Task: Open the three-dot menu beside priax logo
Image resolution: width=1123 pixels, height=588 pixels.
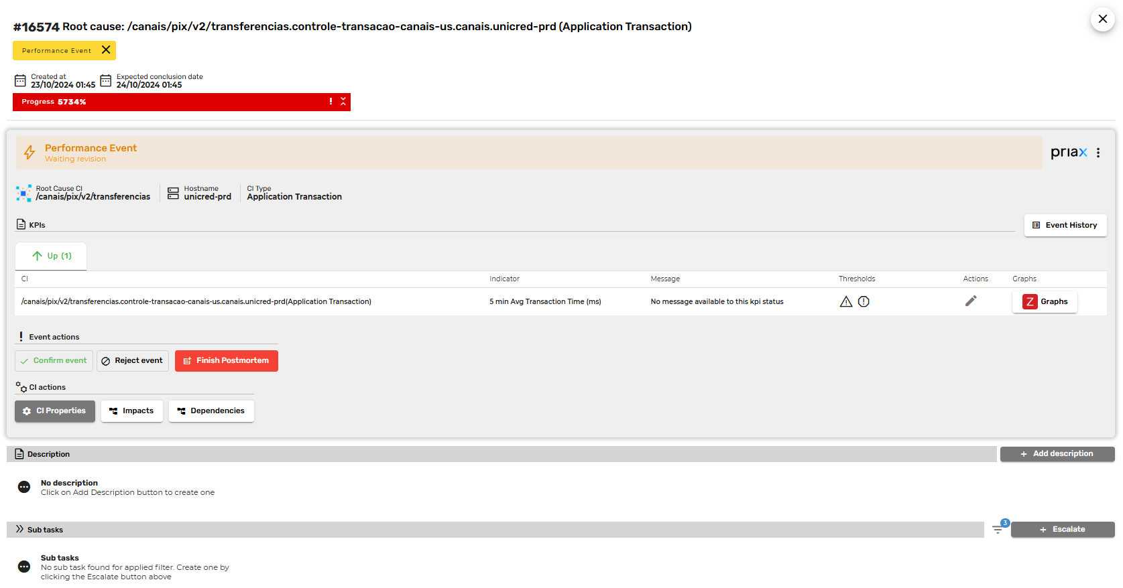Action: (x=1098, y=153)
